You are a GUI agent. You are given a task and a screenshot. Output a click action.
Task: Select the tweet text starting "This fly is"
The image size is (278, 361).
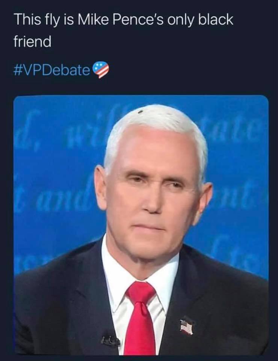click(124, 30)
